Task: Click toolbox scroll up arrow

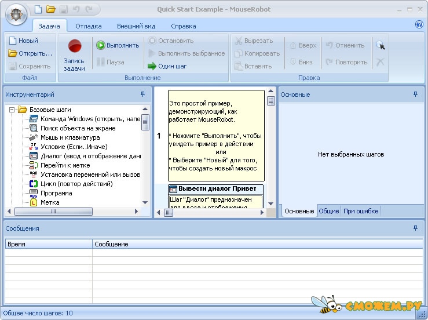Action: [x=145, y=109]
